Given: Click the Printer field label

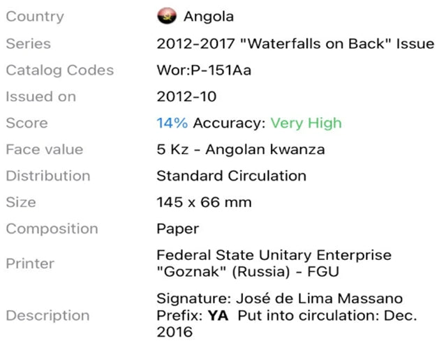Looking at the screenshot, I should [x=30, y=264].
